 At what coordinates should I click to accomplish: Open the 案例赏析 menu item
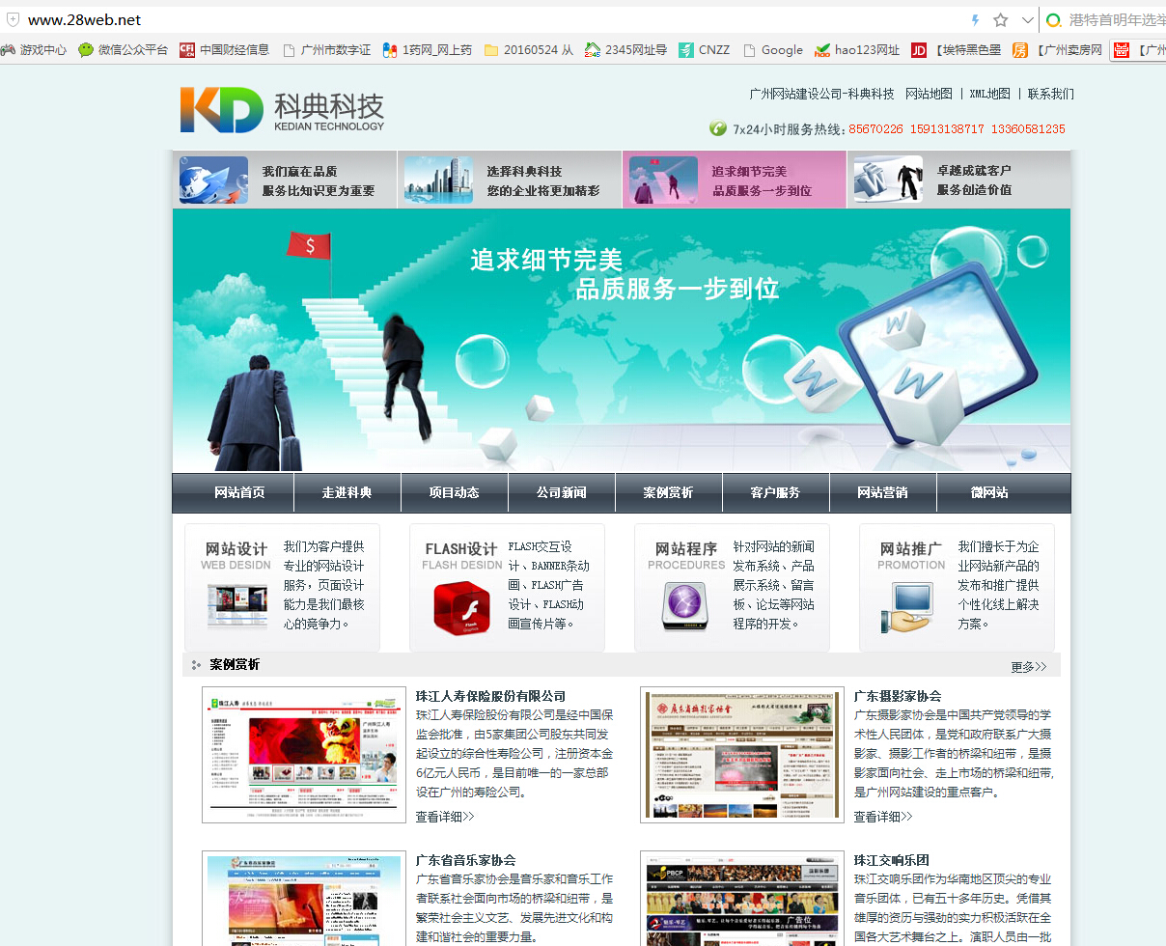(668, 492)
